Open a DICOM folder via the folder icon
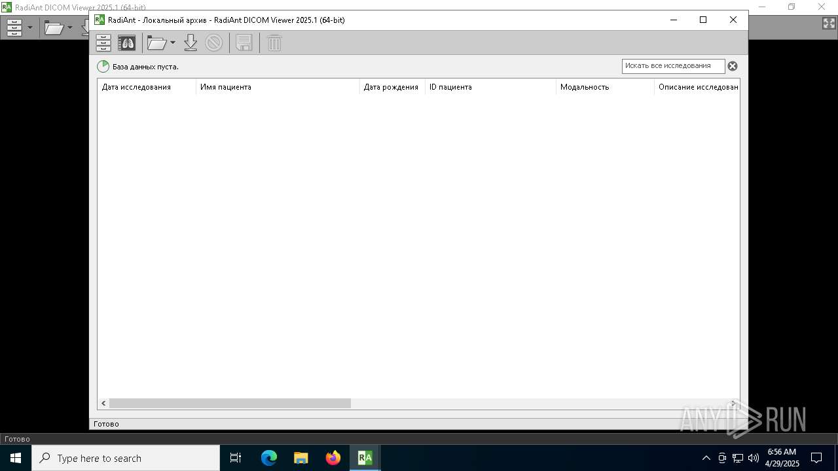Screen dimensions: 838x471 click(x=157, y=43)
